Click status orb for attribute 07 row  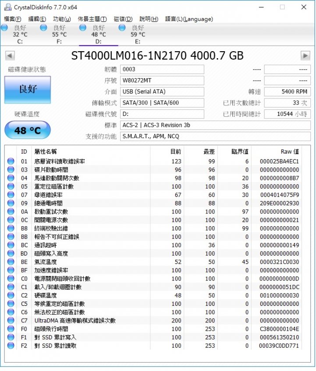point(11,195)
